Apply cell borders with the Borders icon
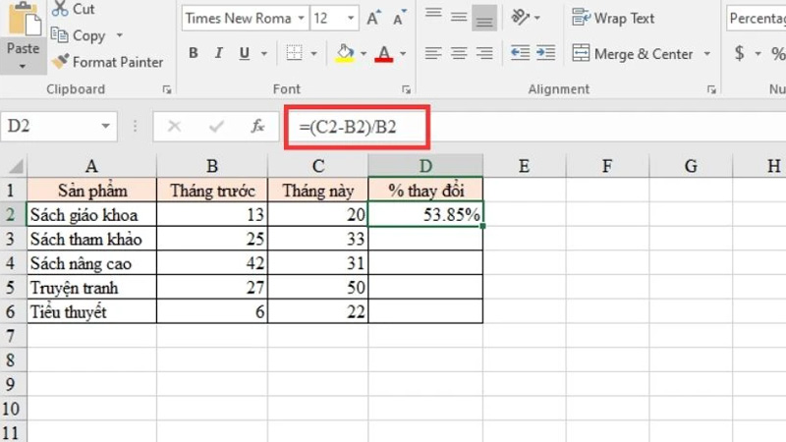 tap(294, 53)
